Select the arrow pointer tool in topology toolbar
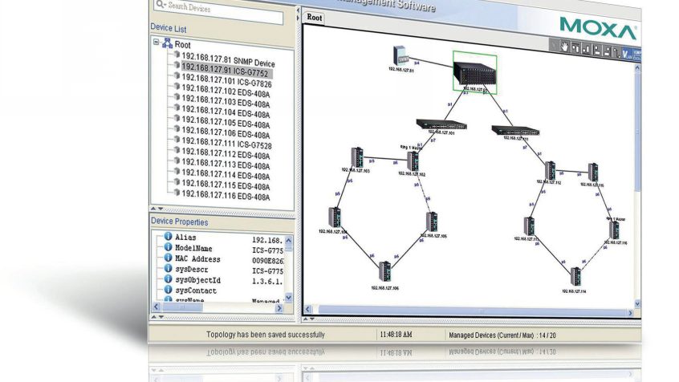Viewport: 679px width, 382px height. coord(554,46)
